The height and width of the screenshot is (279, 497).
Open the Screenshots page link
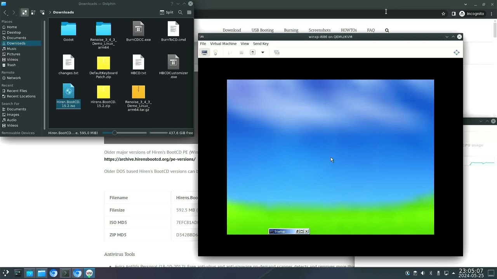tap(320, 30)
